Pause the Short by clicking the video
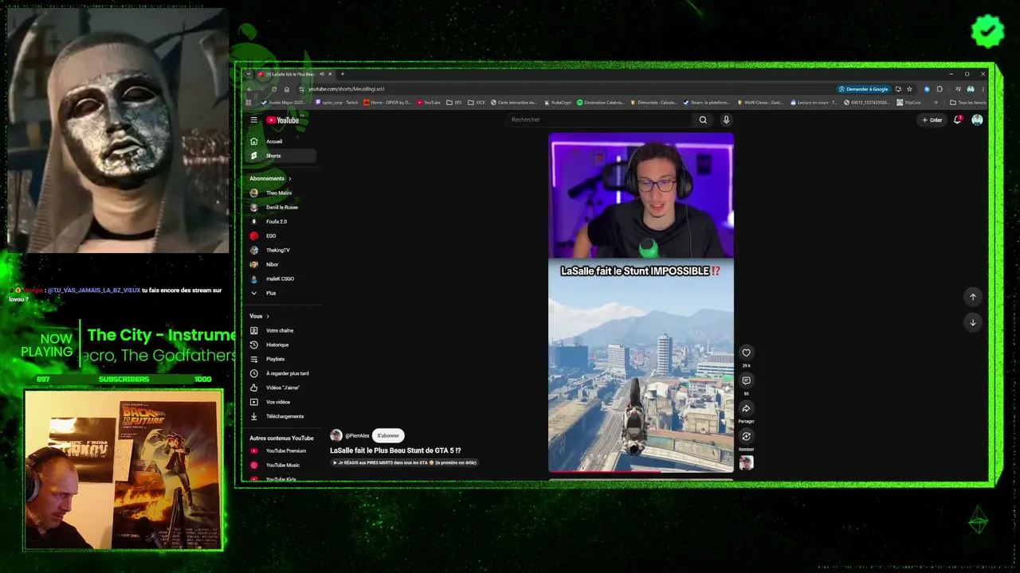 tap(641, 302)
